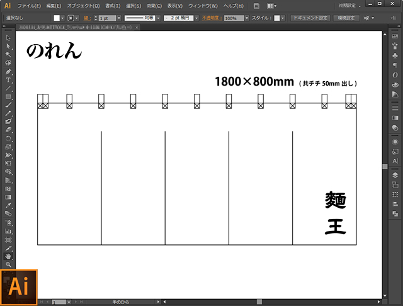Open the Pathfinder panel icon
403x306 pixels.
395,213
